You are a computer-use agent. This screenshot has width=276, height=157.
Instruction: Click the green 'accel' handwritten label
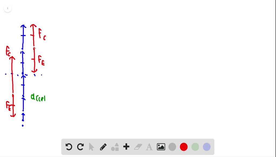pos(38,98)
